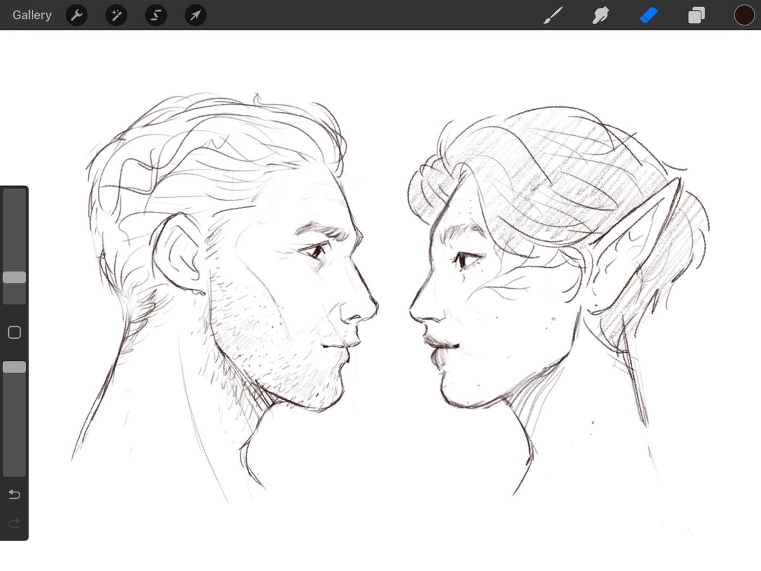761x571 pixels.
Task: Select the Brush tool
Action: pyautogui.click(x=554, y=15)
